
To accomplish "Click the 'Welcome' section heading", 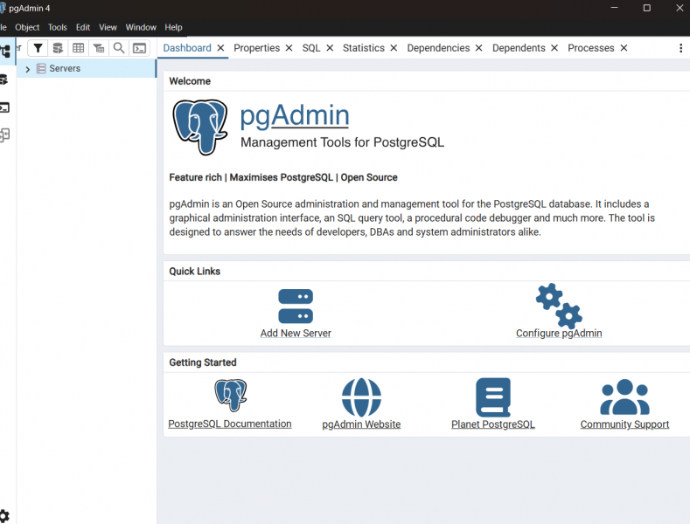I will [190, 81].
